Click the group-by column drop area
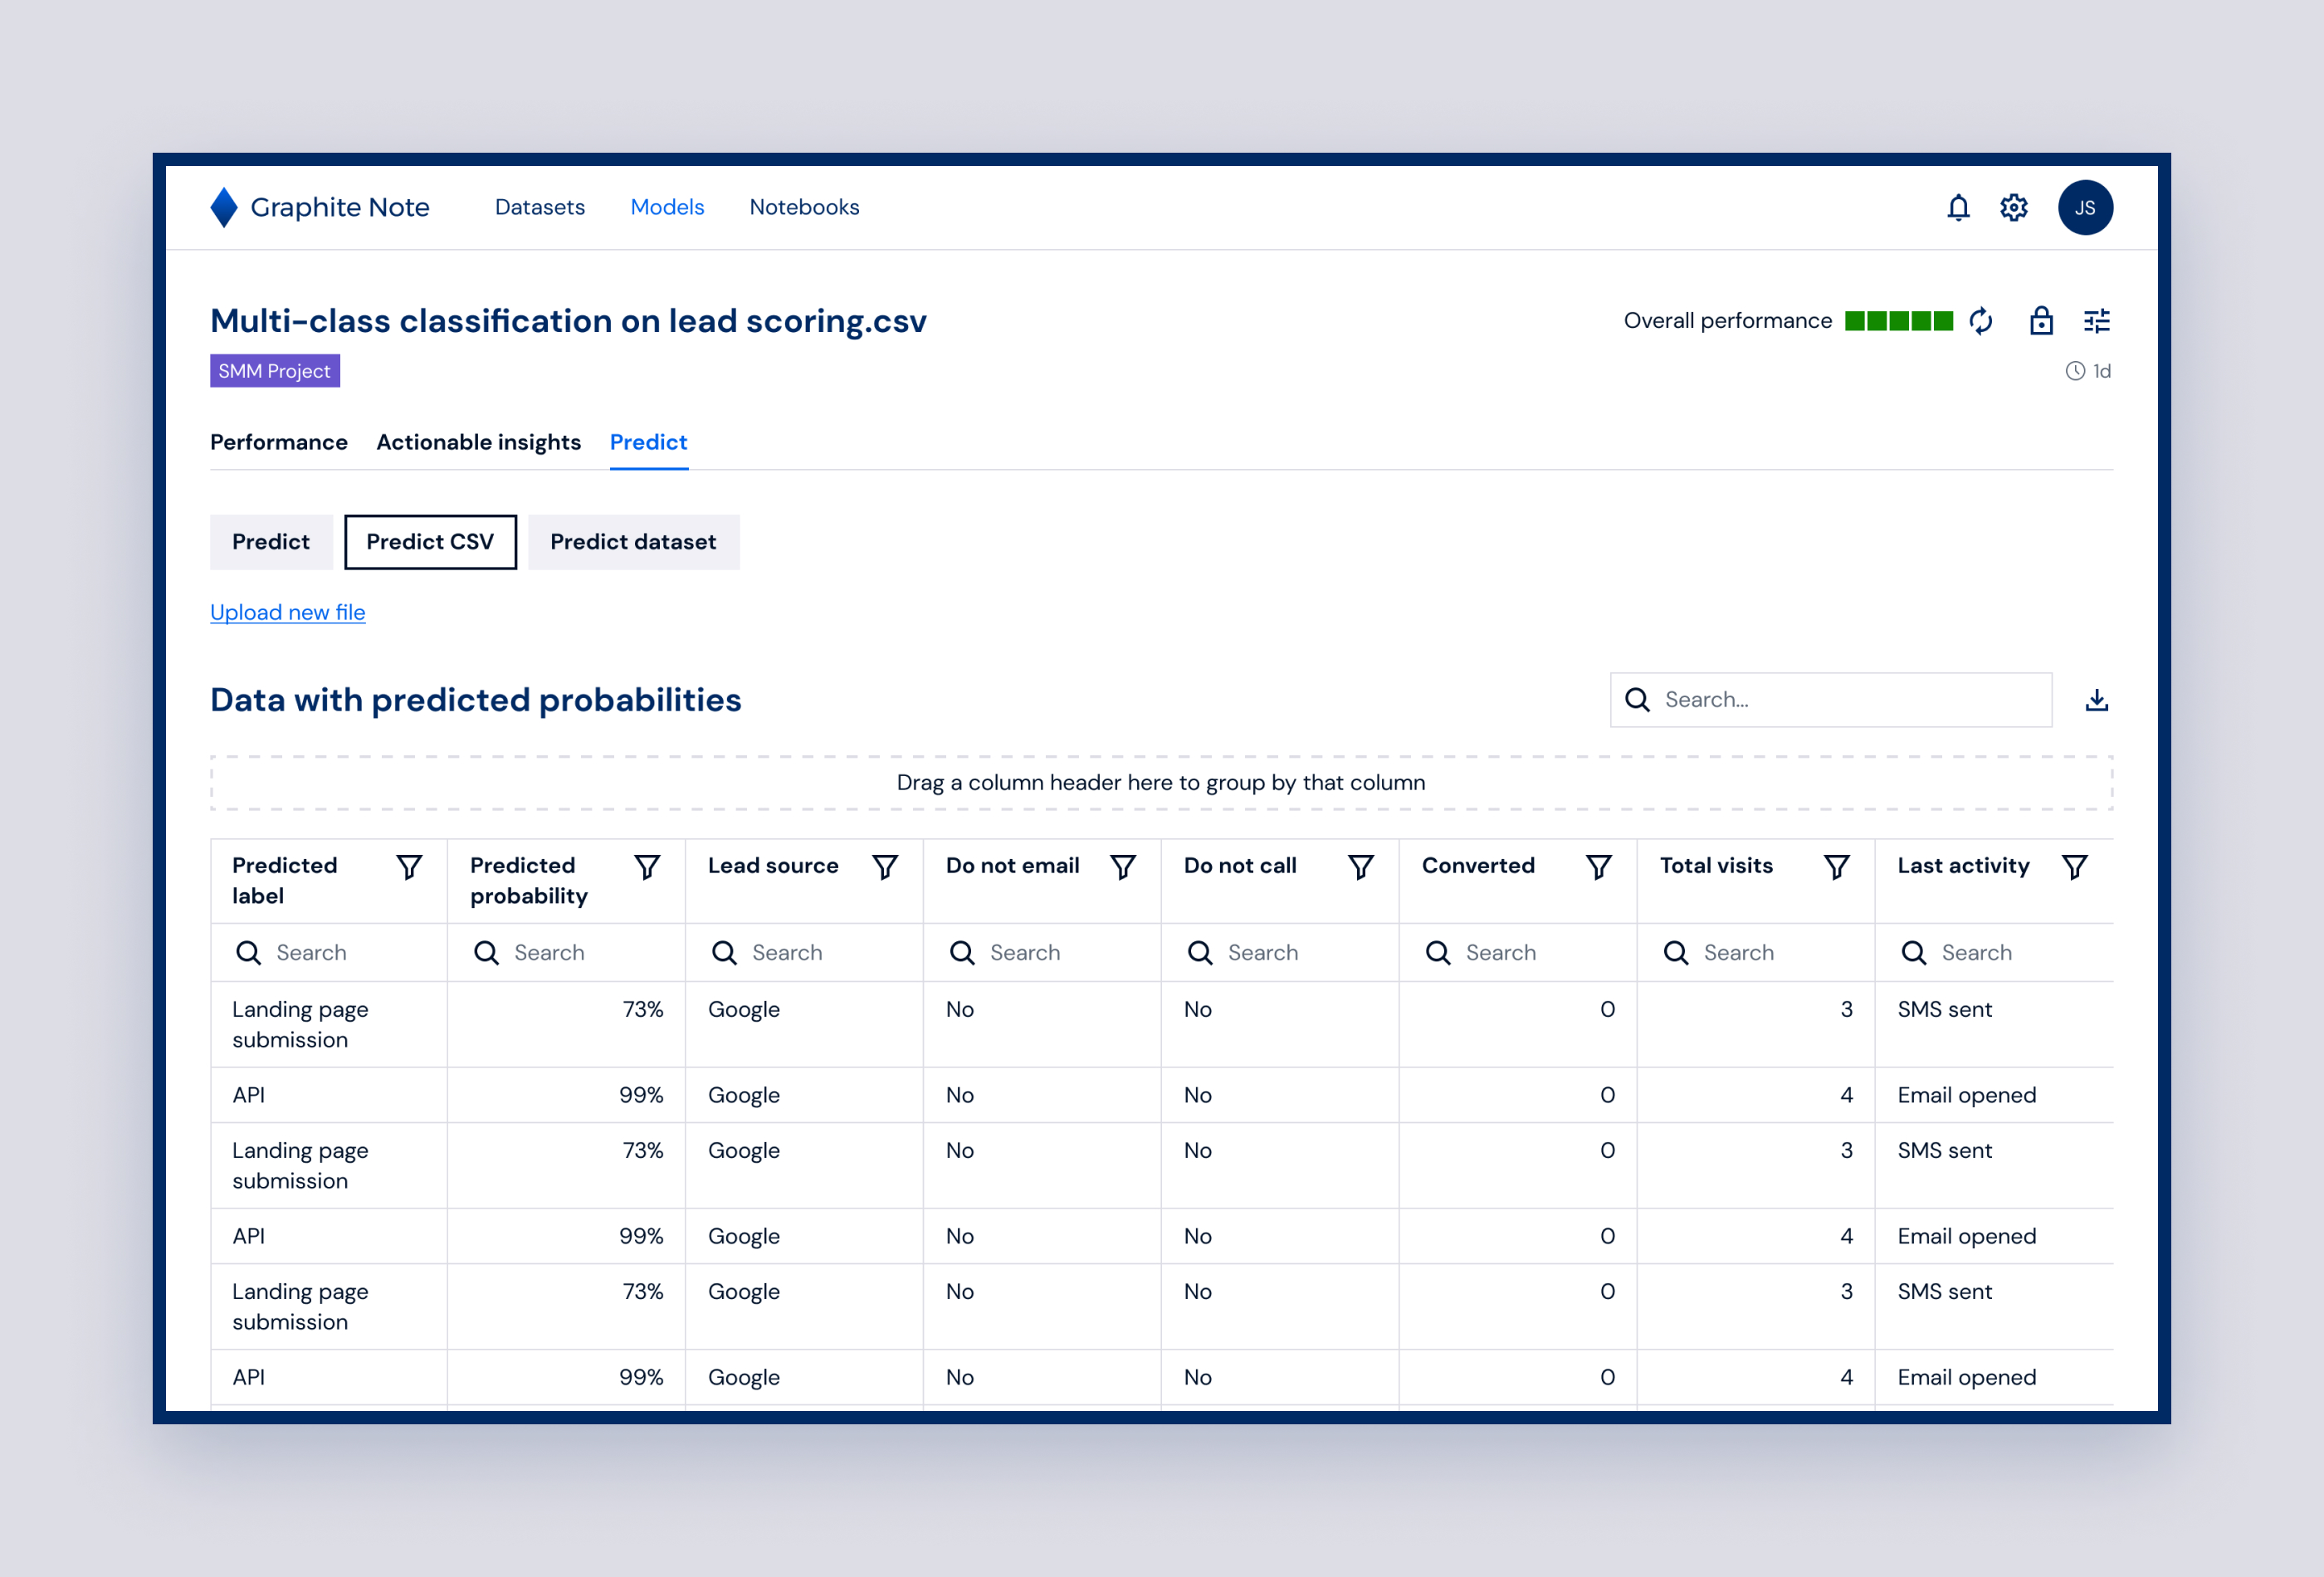The height and width of the screenshot is (1577, 2324). coord(1161,783)
